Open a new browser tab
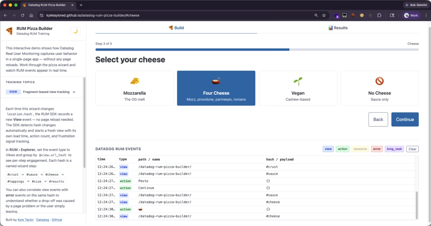 (81, 5)
